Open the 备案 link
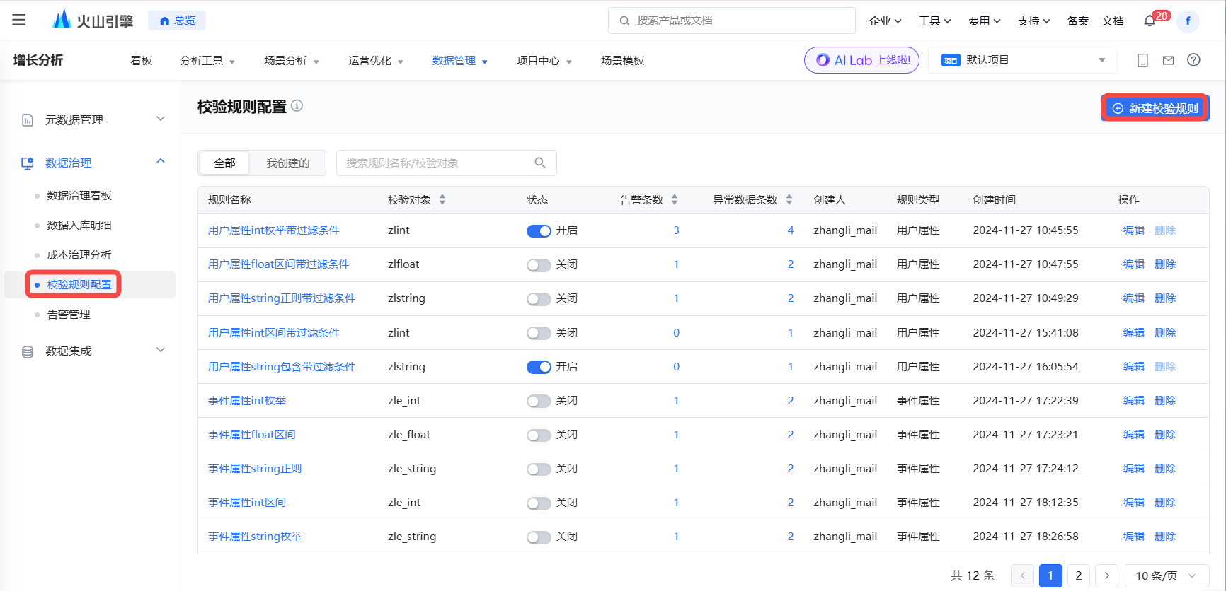Viewport: 1226px width, 591px height. [x=1078, y=21]
